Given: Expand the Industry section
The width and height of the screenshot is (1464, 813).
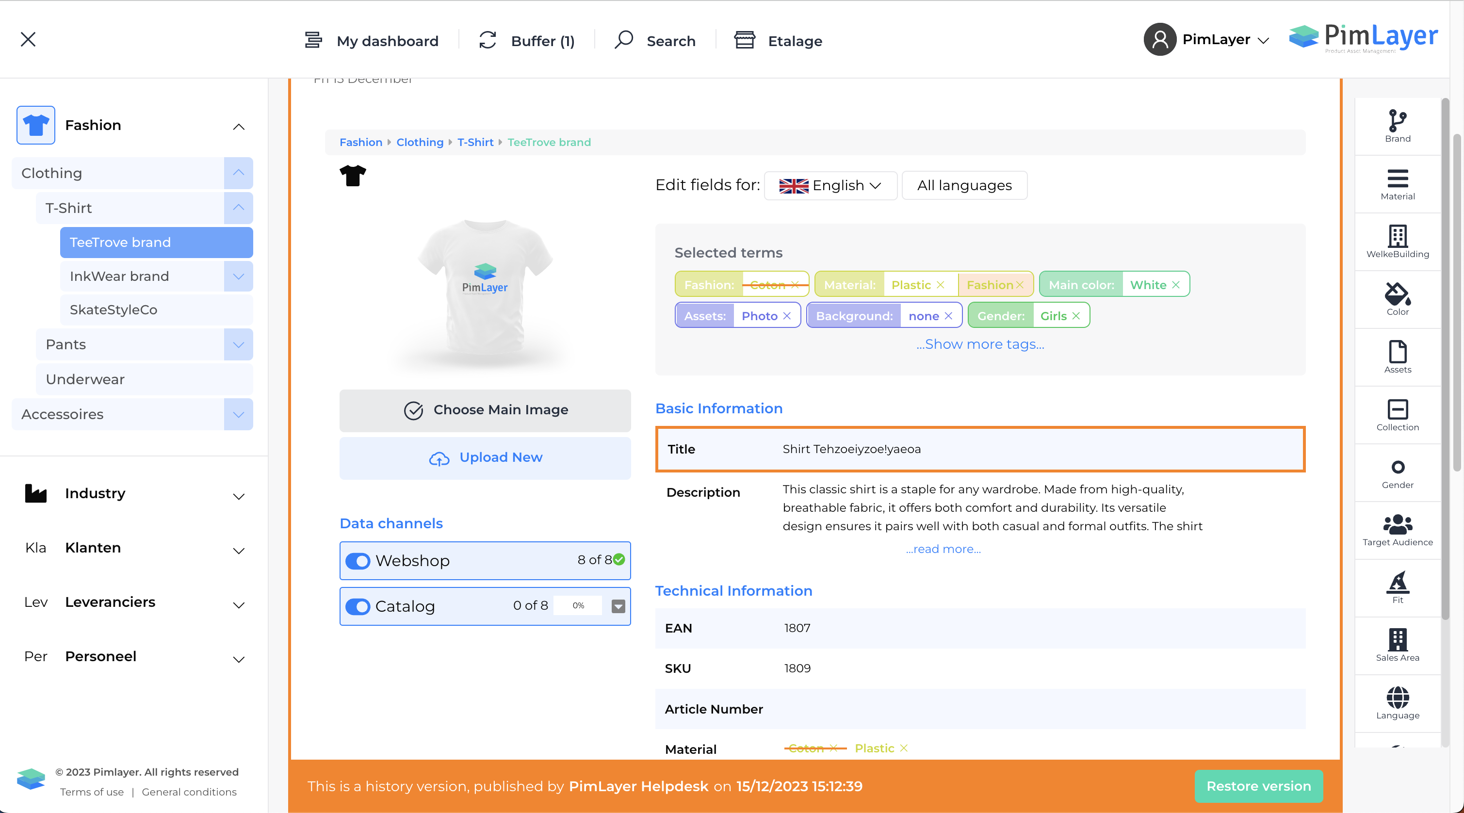Looking at the screenshot, I should pyautogui.click(x=238, y=495).
